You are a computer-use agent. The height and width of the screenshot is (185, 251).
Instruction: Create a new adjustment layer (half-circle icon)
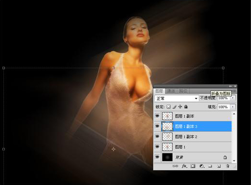click(202, 166)
